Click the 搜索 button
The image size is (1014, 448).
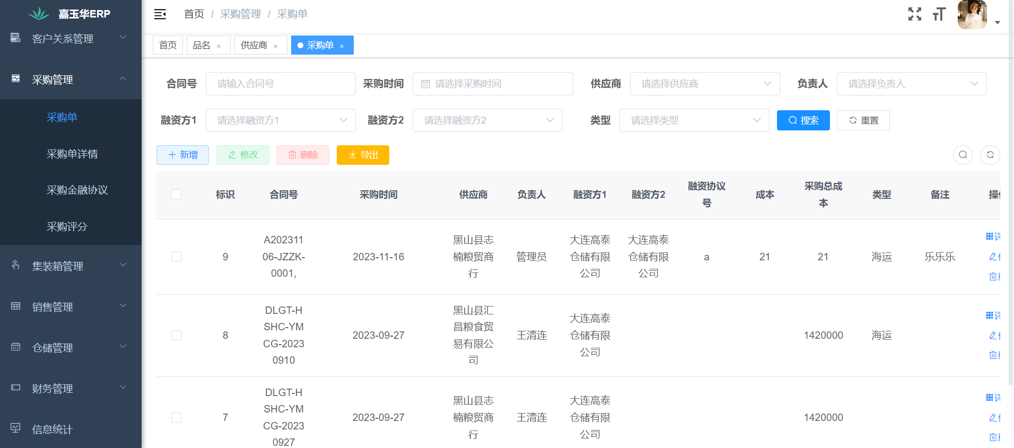803,120
